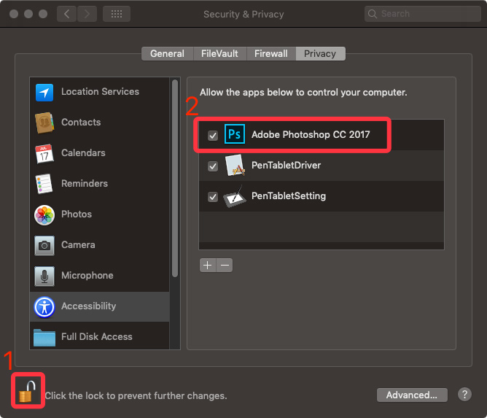Switch to the General tab
487x418 pixels.
[168, 54]
